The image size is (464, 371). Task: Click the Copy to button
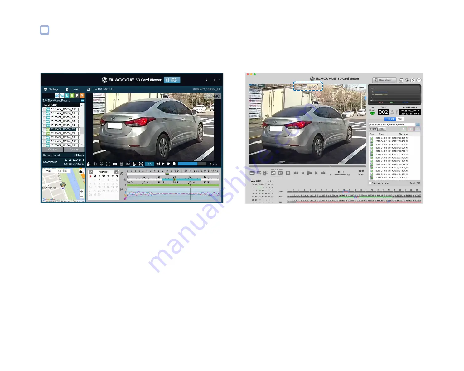pyautogui.click(x=53, y=150)
